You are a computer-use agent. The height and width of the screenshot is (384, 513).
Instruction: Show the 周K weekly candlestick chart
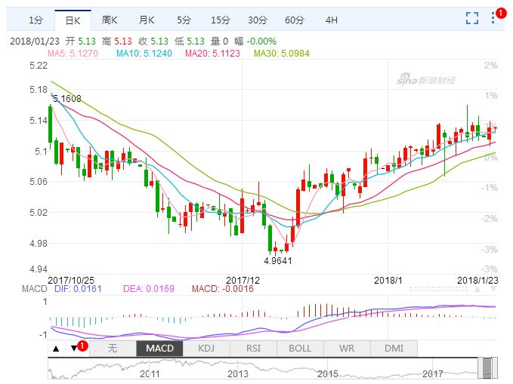pyautogui.click(x=110, y=20)
